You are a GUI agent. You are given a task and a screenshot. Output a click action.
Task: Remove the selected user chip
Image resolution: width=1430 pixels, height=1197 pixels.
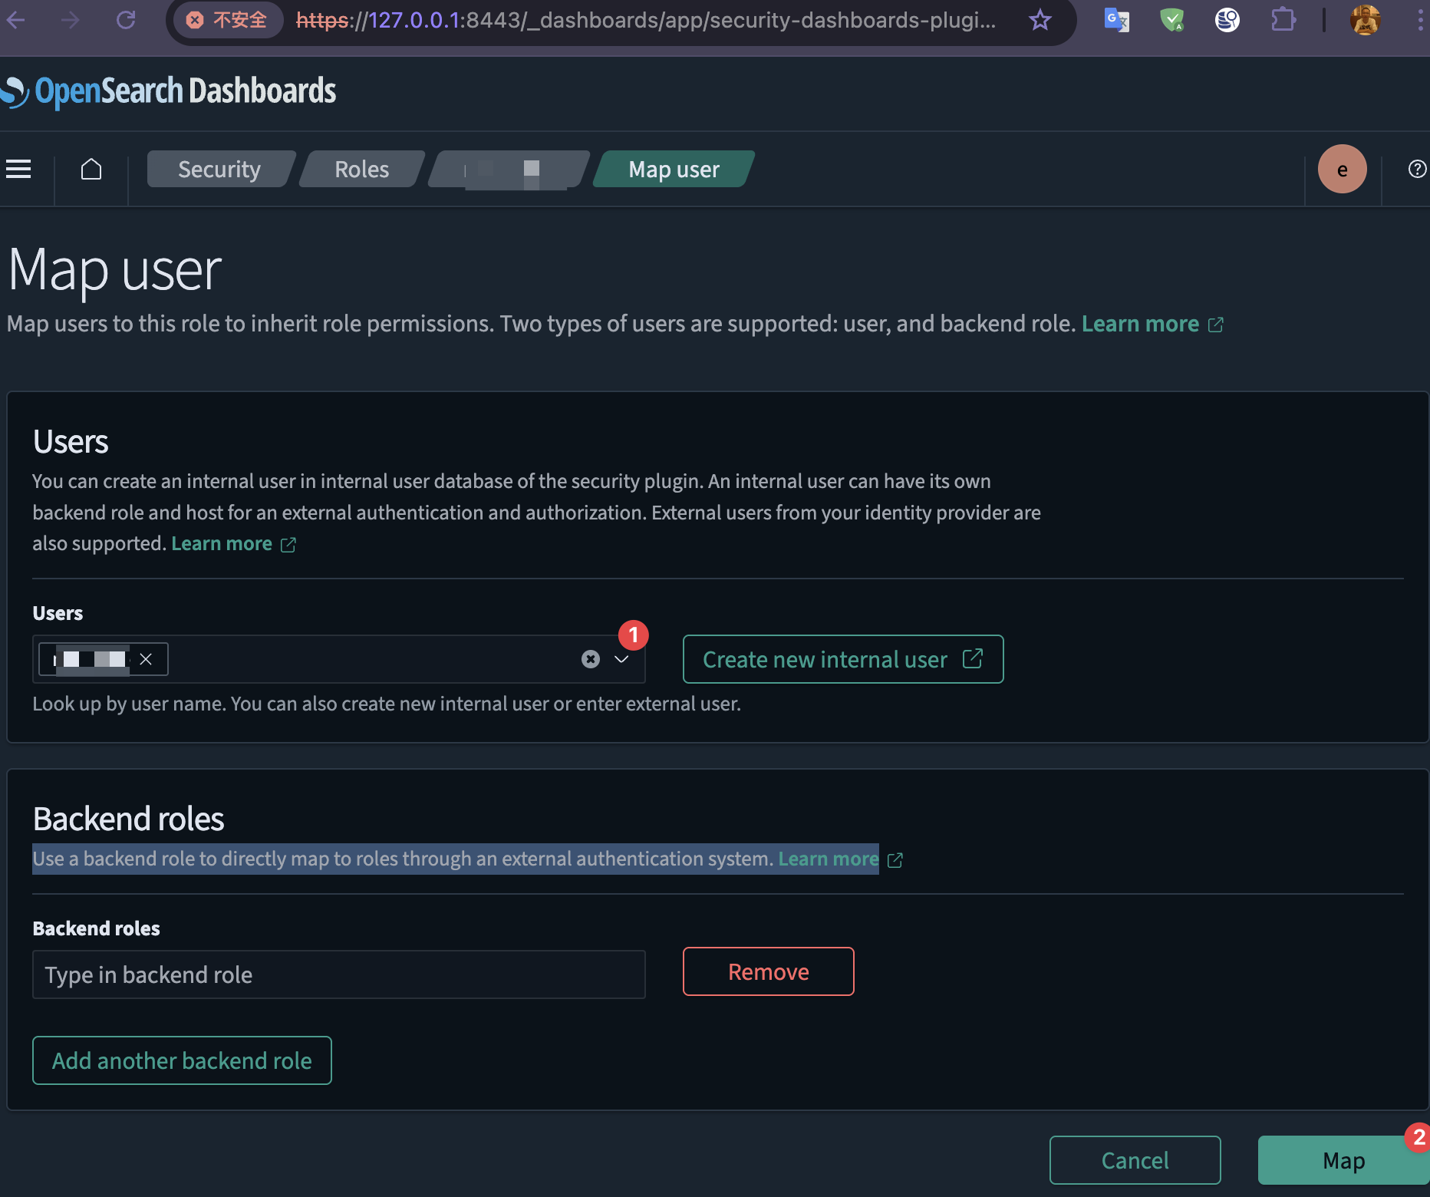coord(146,659)
